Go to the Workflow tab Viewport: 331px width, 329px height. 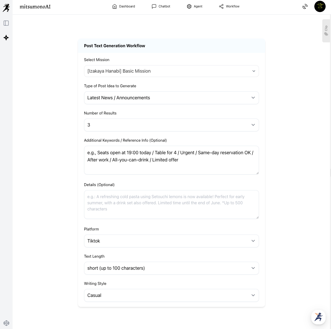(x=229, y=6)
